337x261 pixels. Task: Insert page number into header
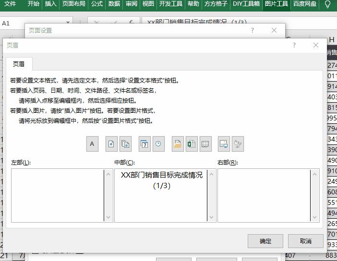click(111, 144)
